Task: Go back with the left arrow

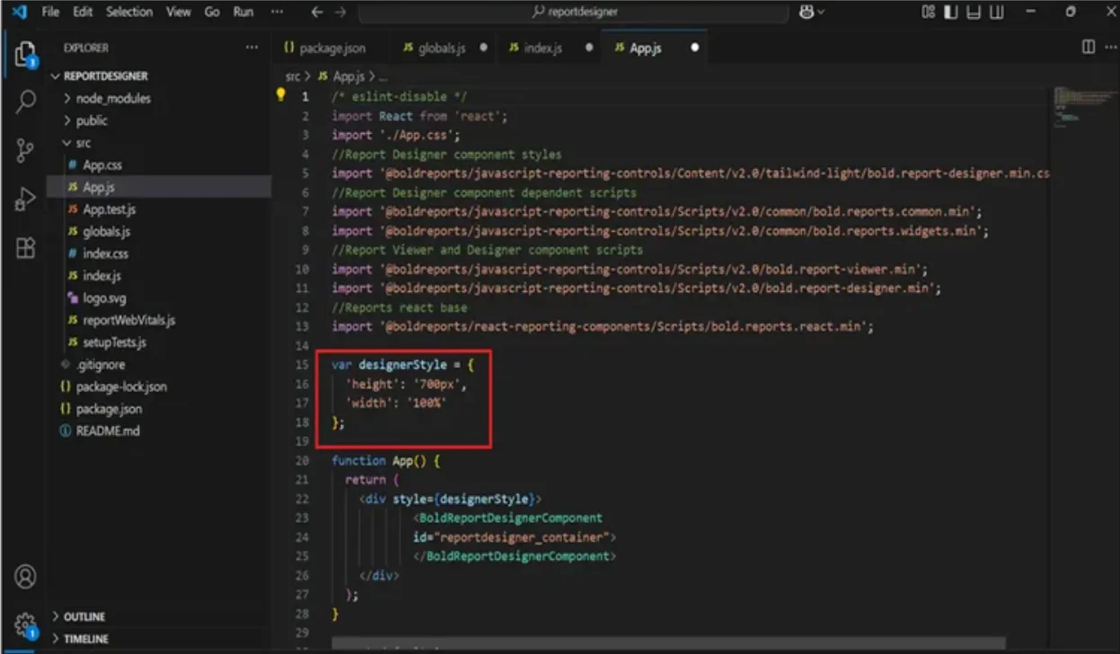Action: (x=316, y=13)
